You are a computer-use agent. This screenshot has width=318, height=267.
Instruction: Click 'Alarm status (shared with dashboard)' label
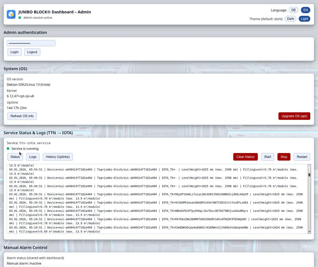click(35, 258)
